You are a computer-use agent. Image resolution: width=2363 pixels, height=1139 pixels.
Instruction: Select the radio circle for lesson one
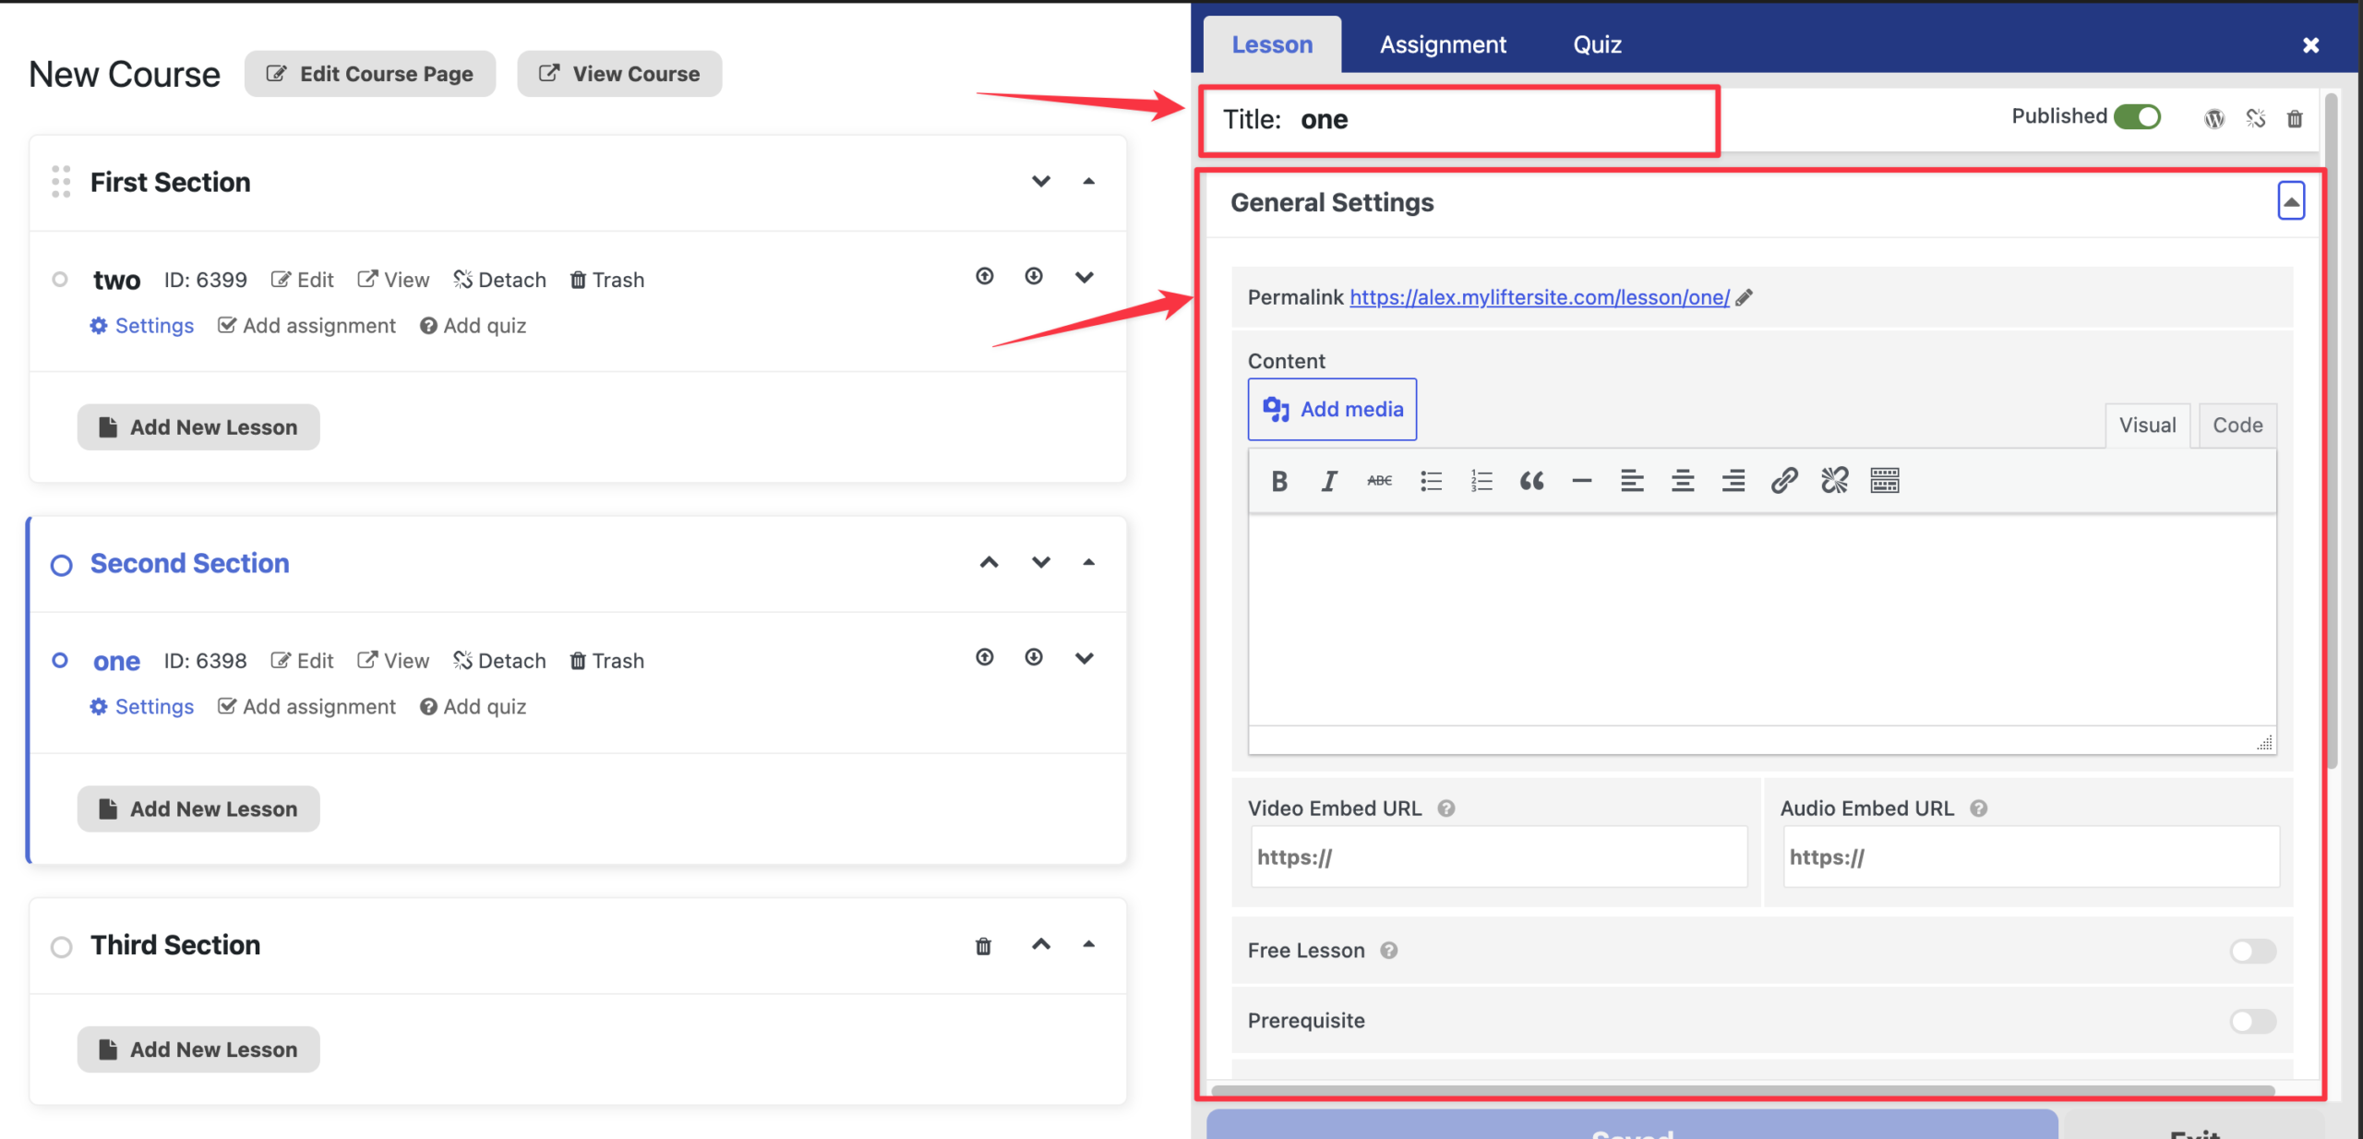tap(60, 660)
